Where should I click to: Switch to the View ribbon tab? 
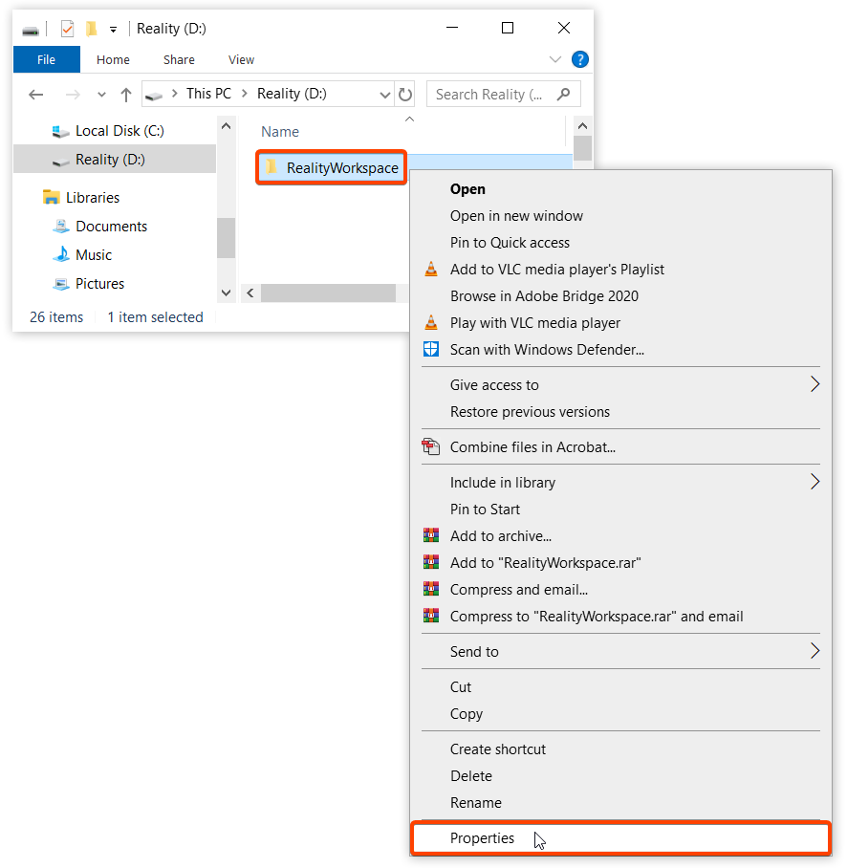tap(241, 59)
